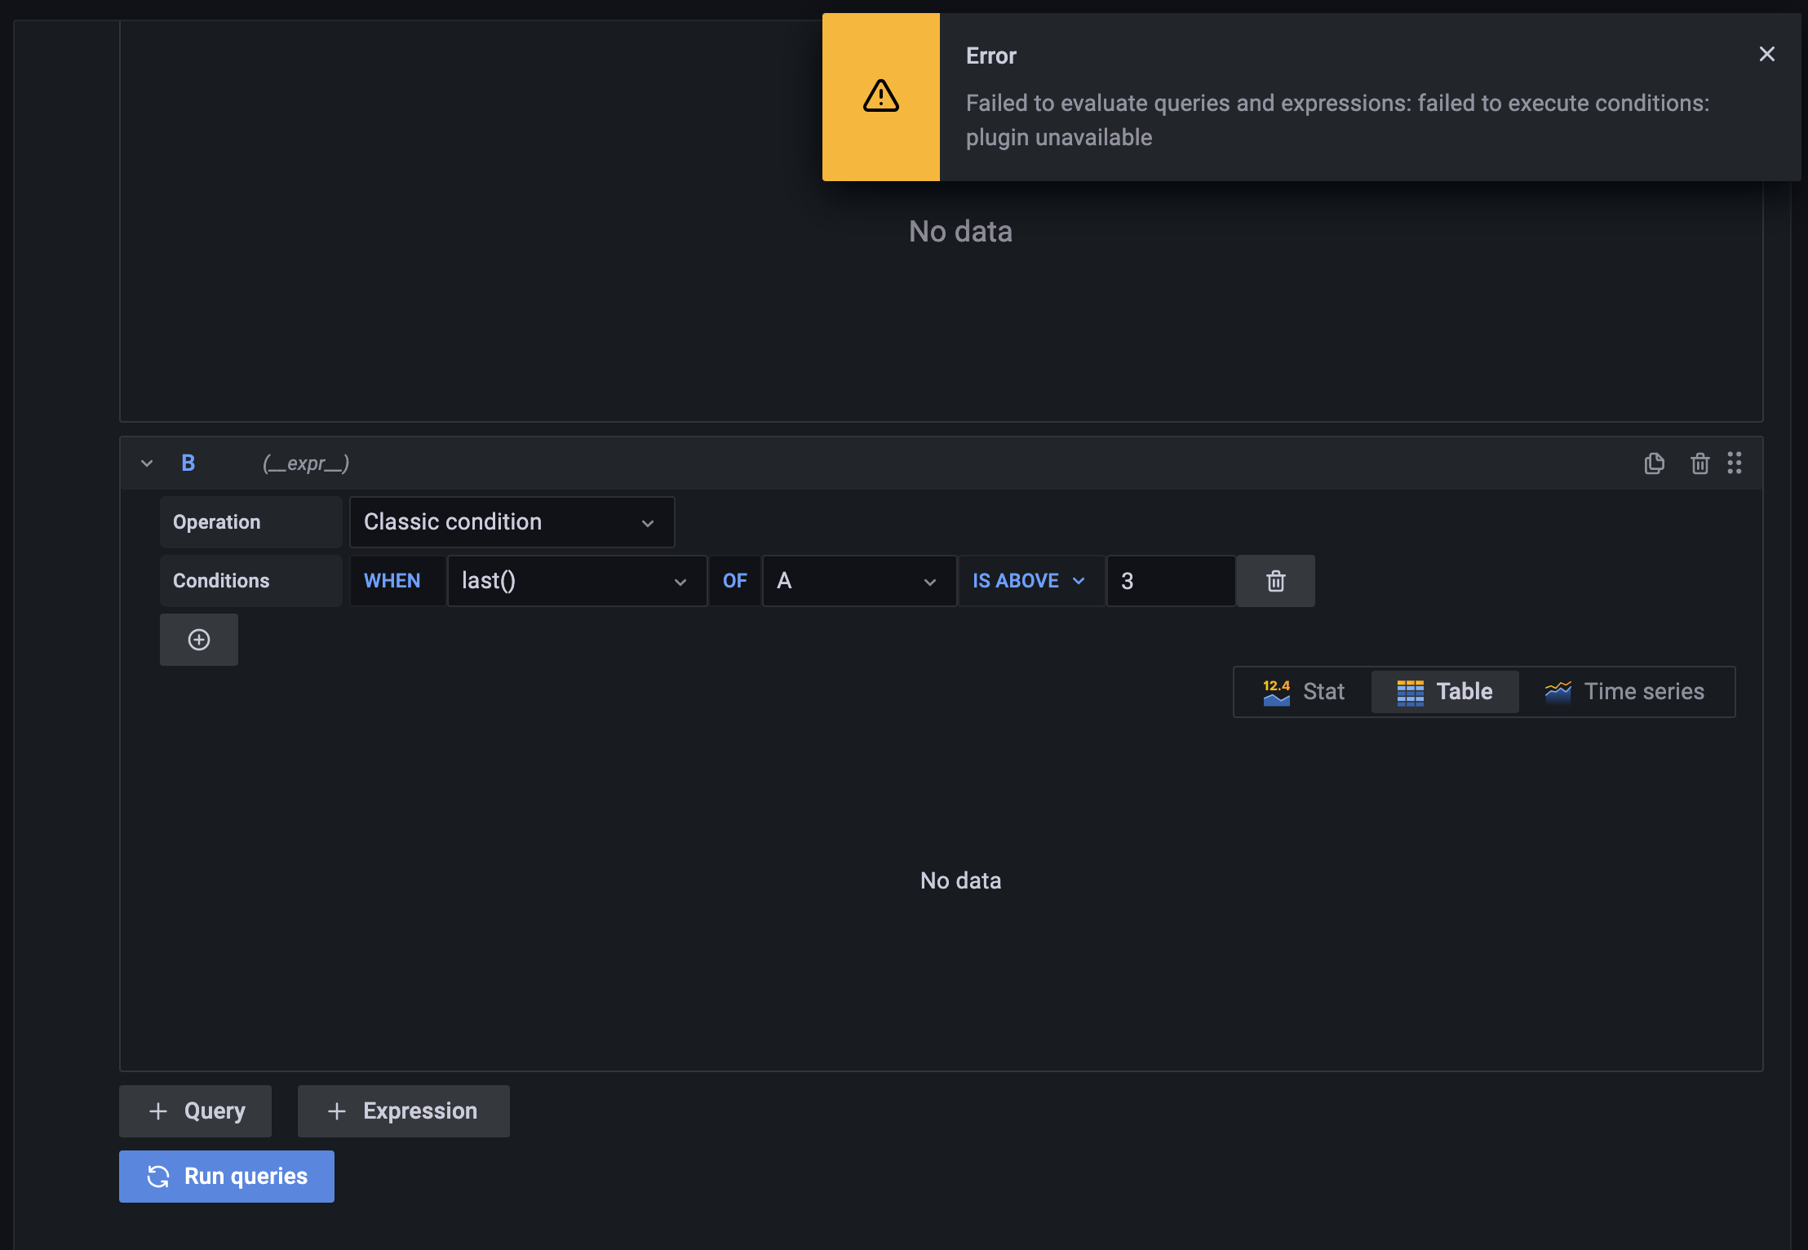This screenshot has height=1250, width=1808.
Task: Run queries
Action: click(226, 1176)
